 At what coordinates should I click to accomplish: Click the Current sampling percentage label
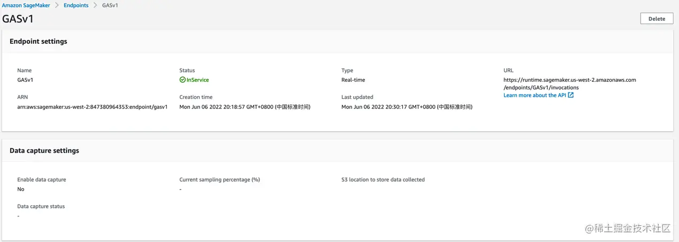tap(219, 179)
